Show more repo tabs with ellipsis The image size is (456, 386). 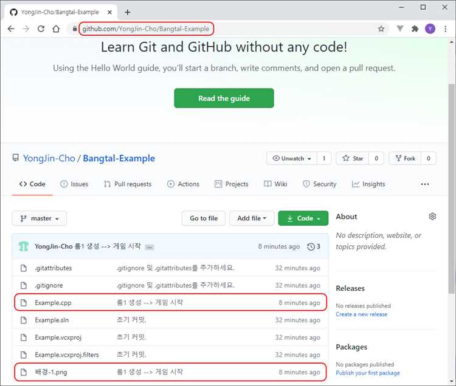coord(425,184)
